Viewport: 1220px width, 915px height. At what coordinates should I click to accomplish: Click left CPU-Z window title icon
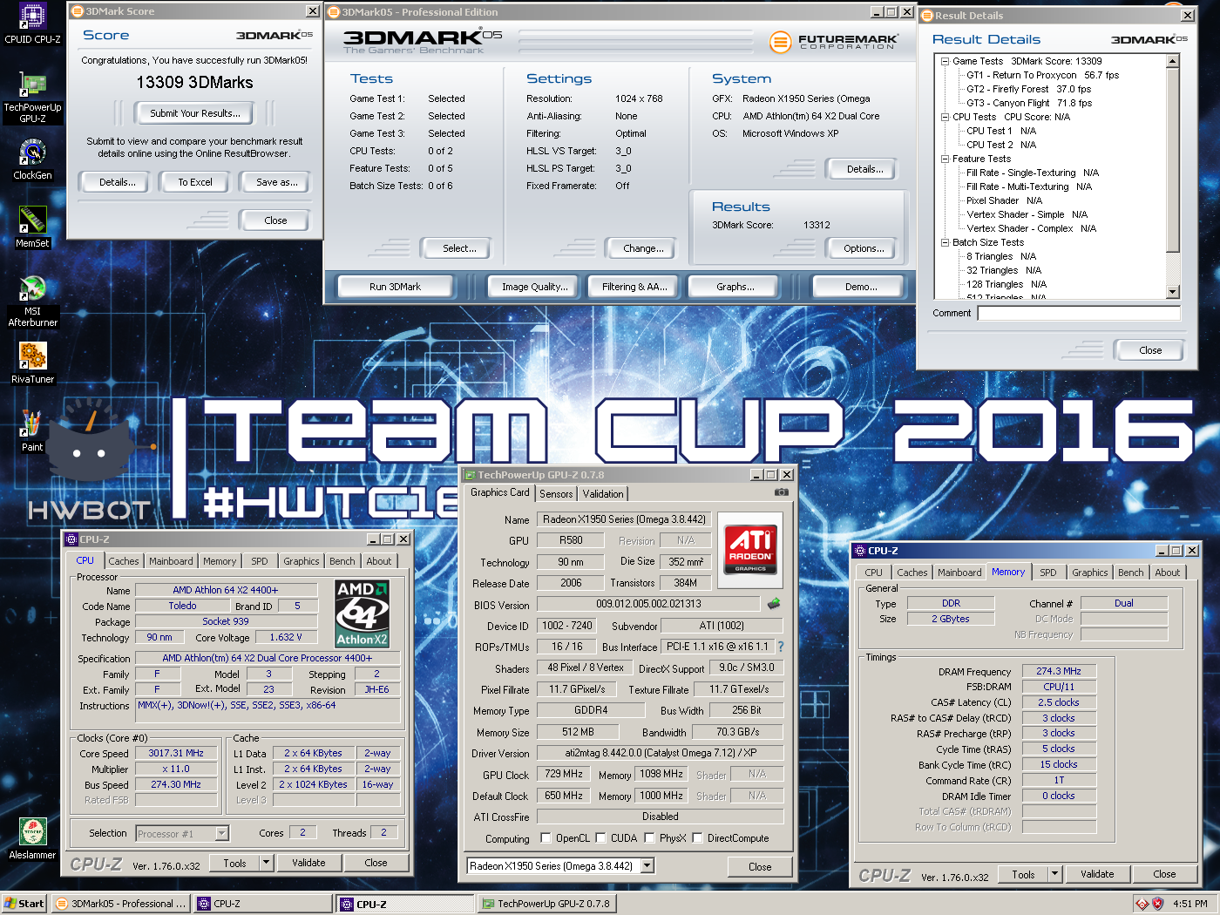coord(72,539)
